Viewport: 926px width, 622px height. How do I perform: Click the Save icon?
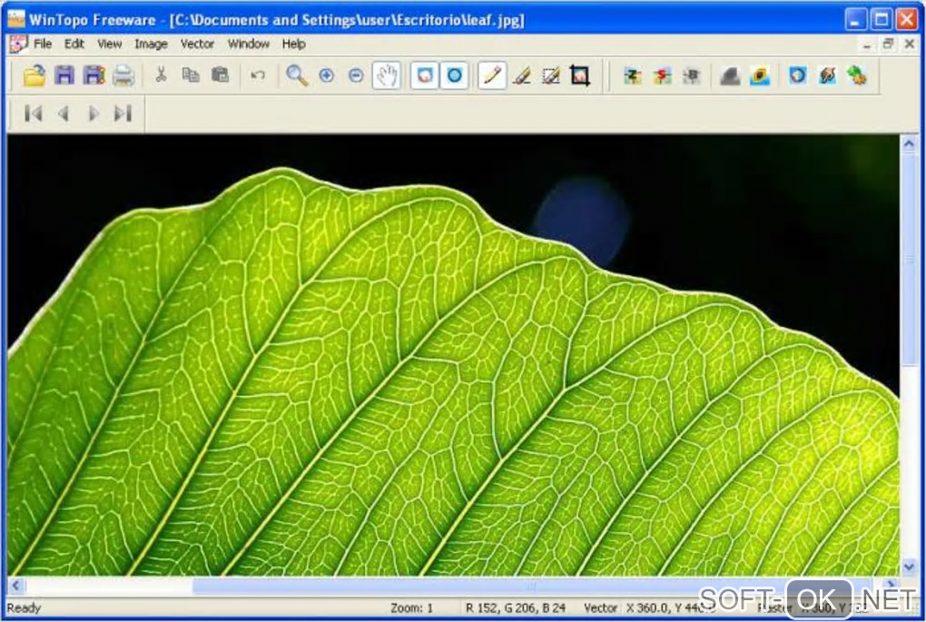[x=64, y=75]
